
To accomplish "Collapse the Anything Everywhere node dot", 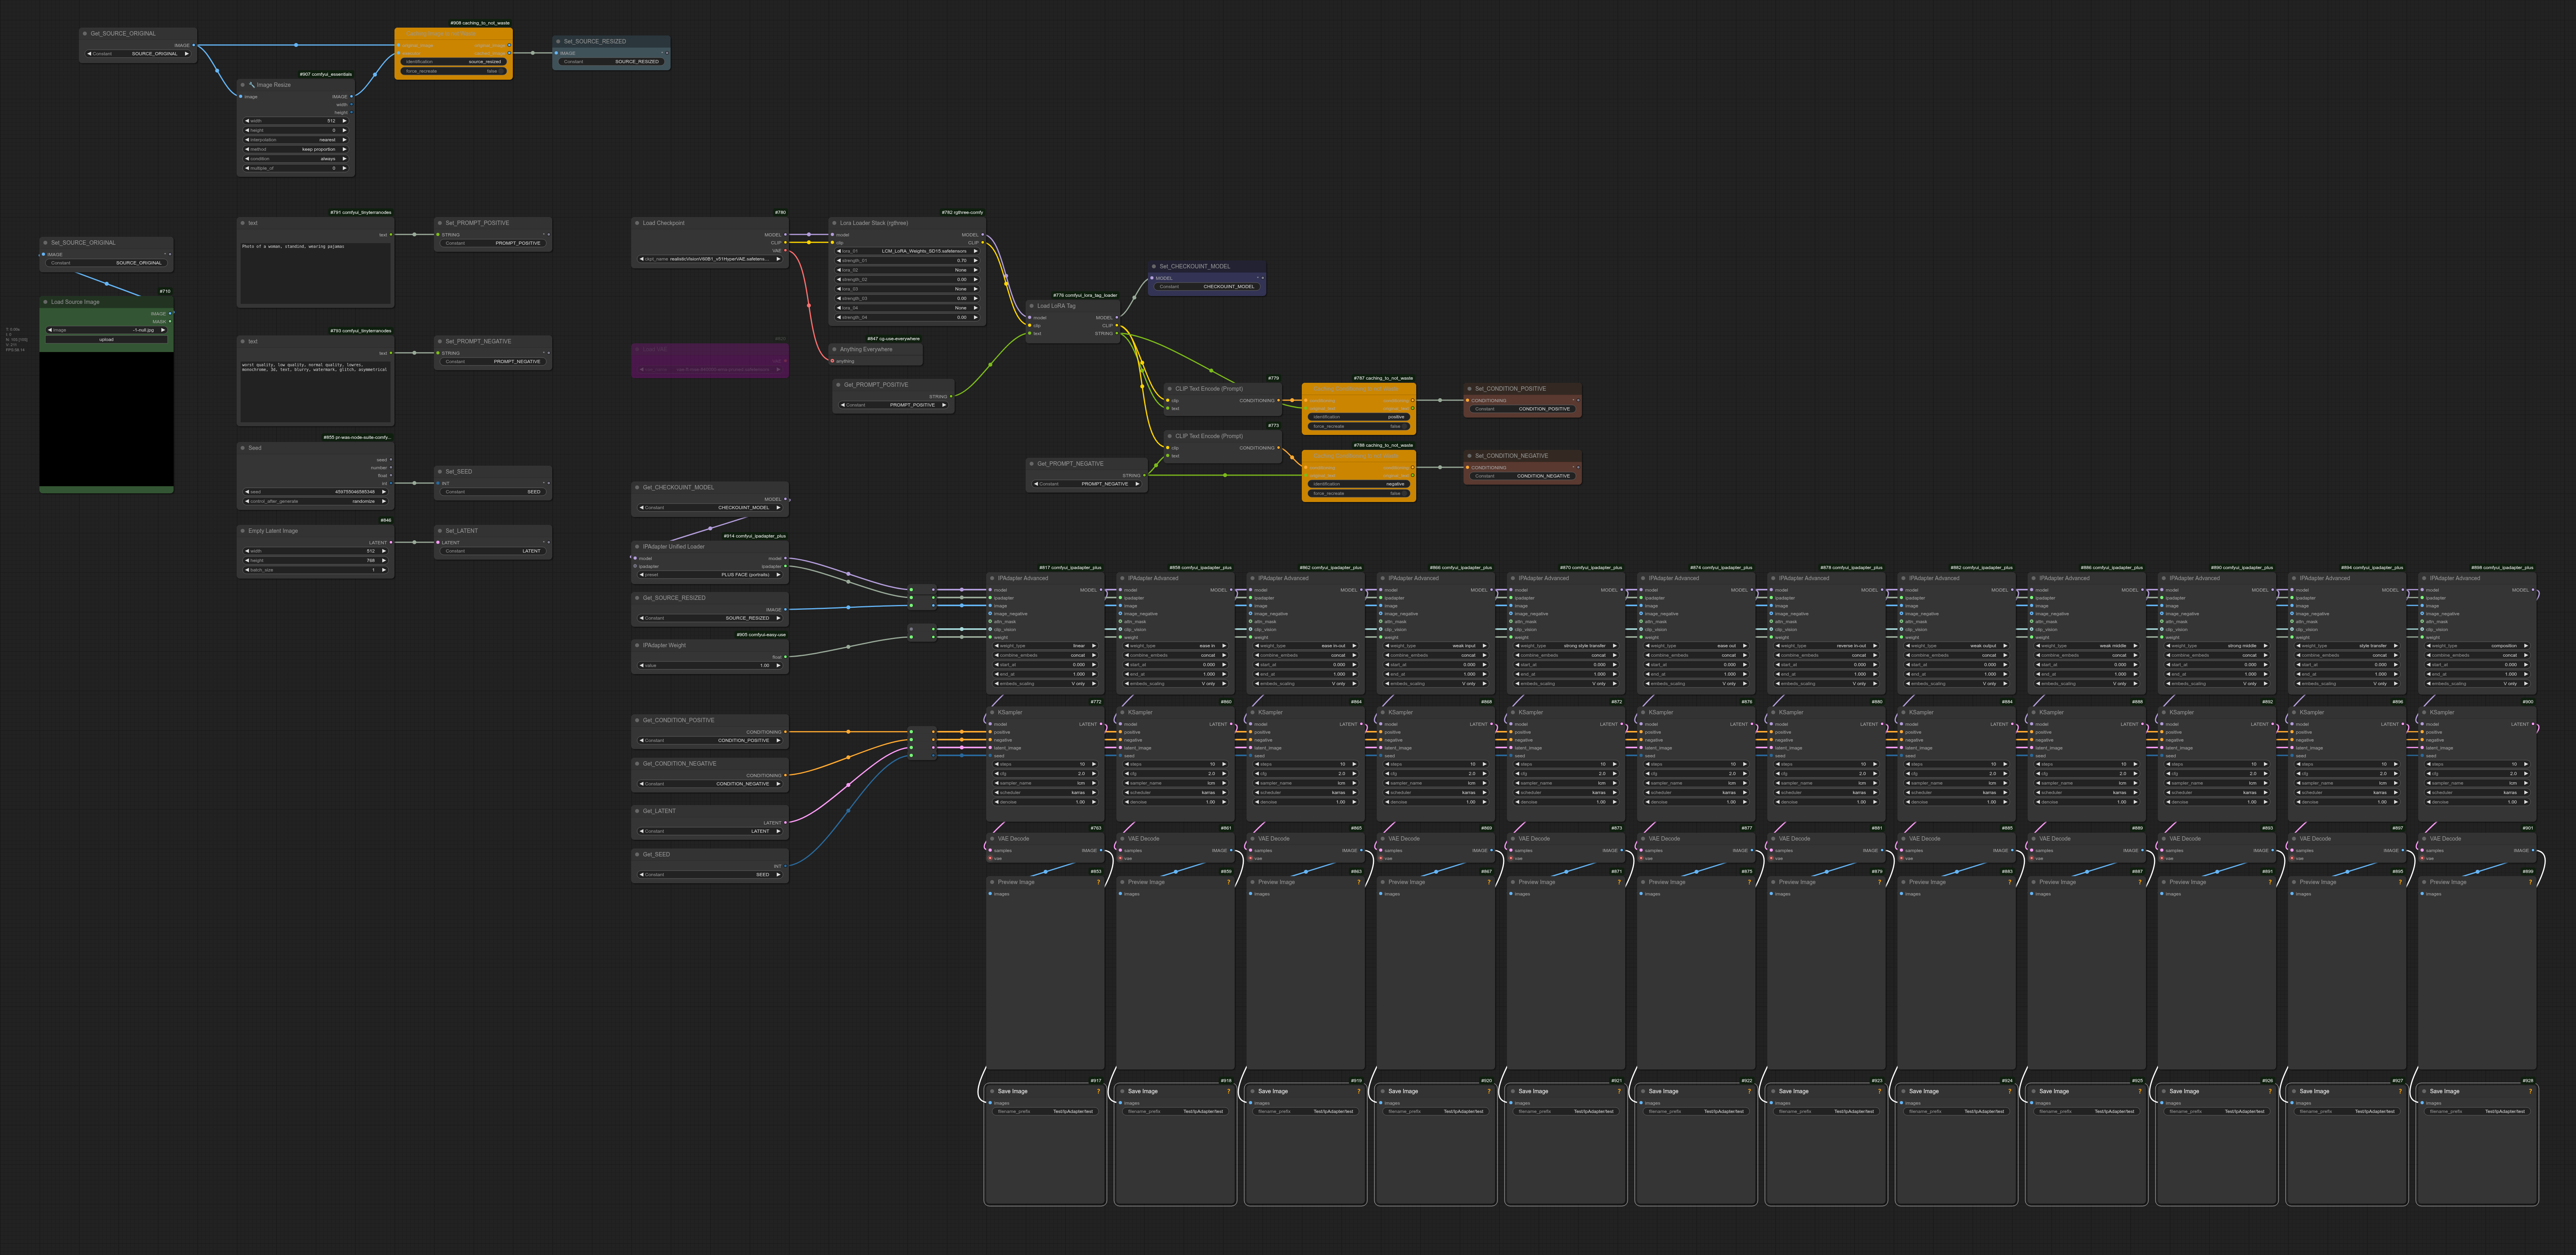I will point(834,349).
